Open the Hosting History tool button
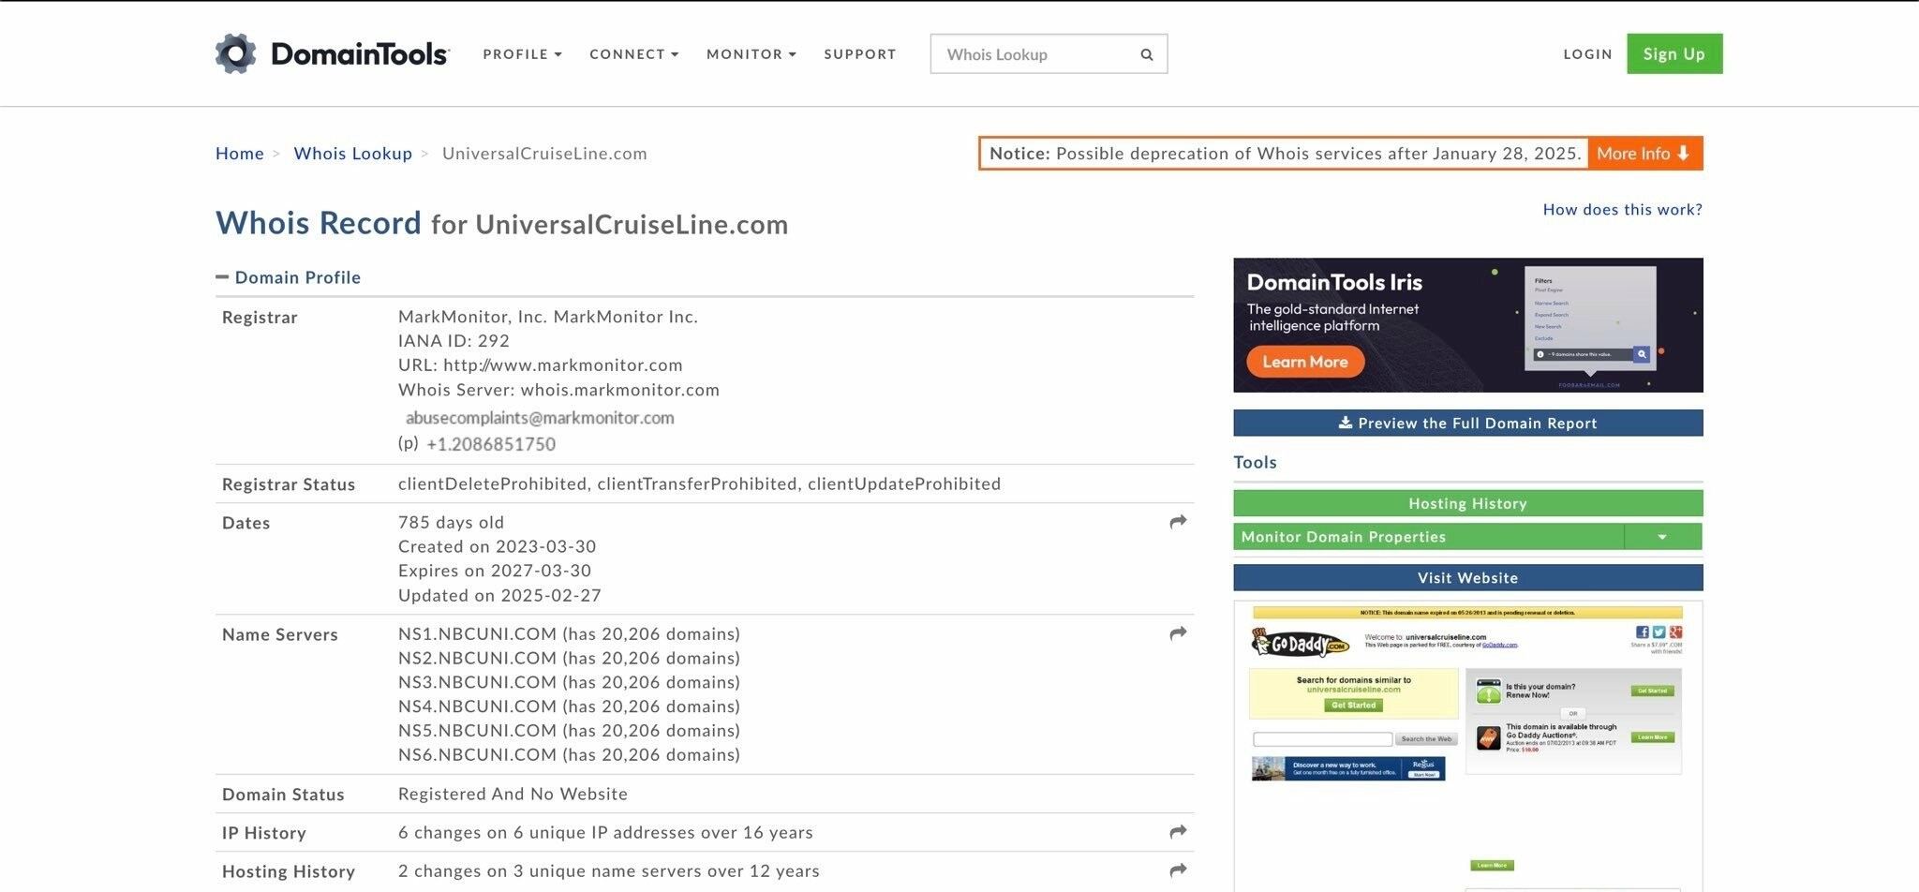 [x=1467, y=503]
